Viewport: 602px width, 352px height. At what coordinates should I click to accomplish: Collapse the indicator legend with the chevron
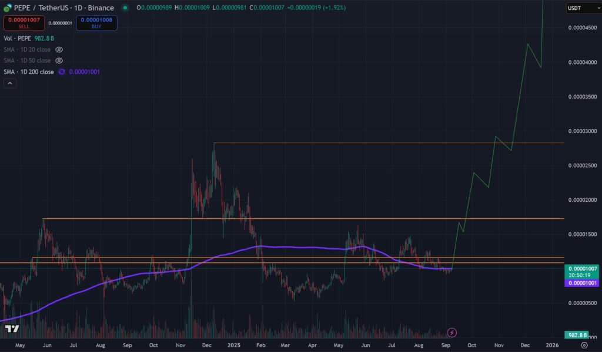coord(10,83)
